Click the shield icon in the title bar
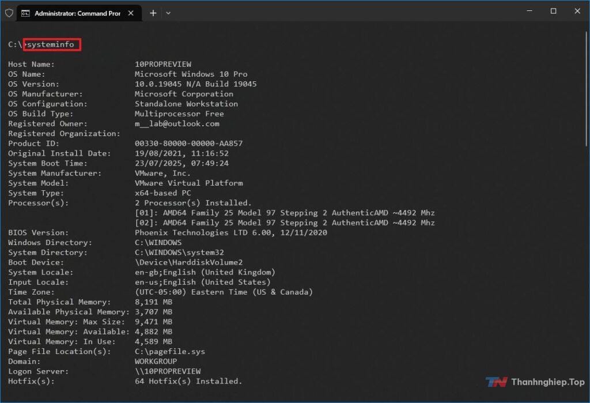This screenshot has height=403, width=590. click(9, 13)
